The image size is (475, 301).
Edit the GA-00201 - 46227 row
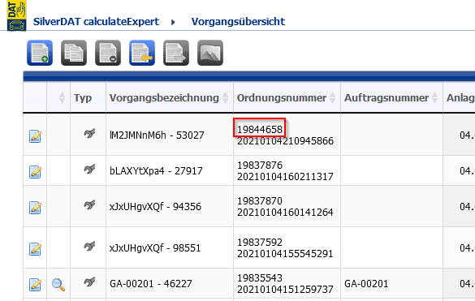[x=35, y=285]
